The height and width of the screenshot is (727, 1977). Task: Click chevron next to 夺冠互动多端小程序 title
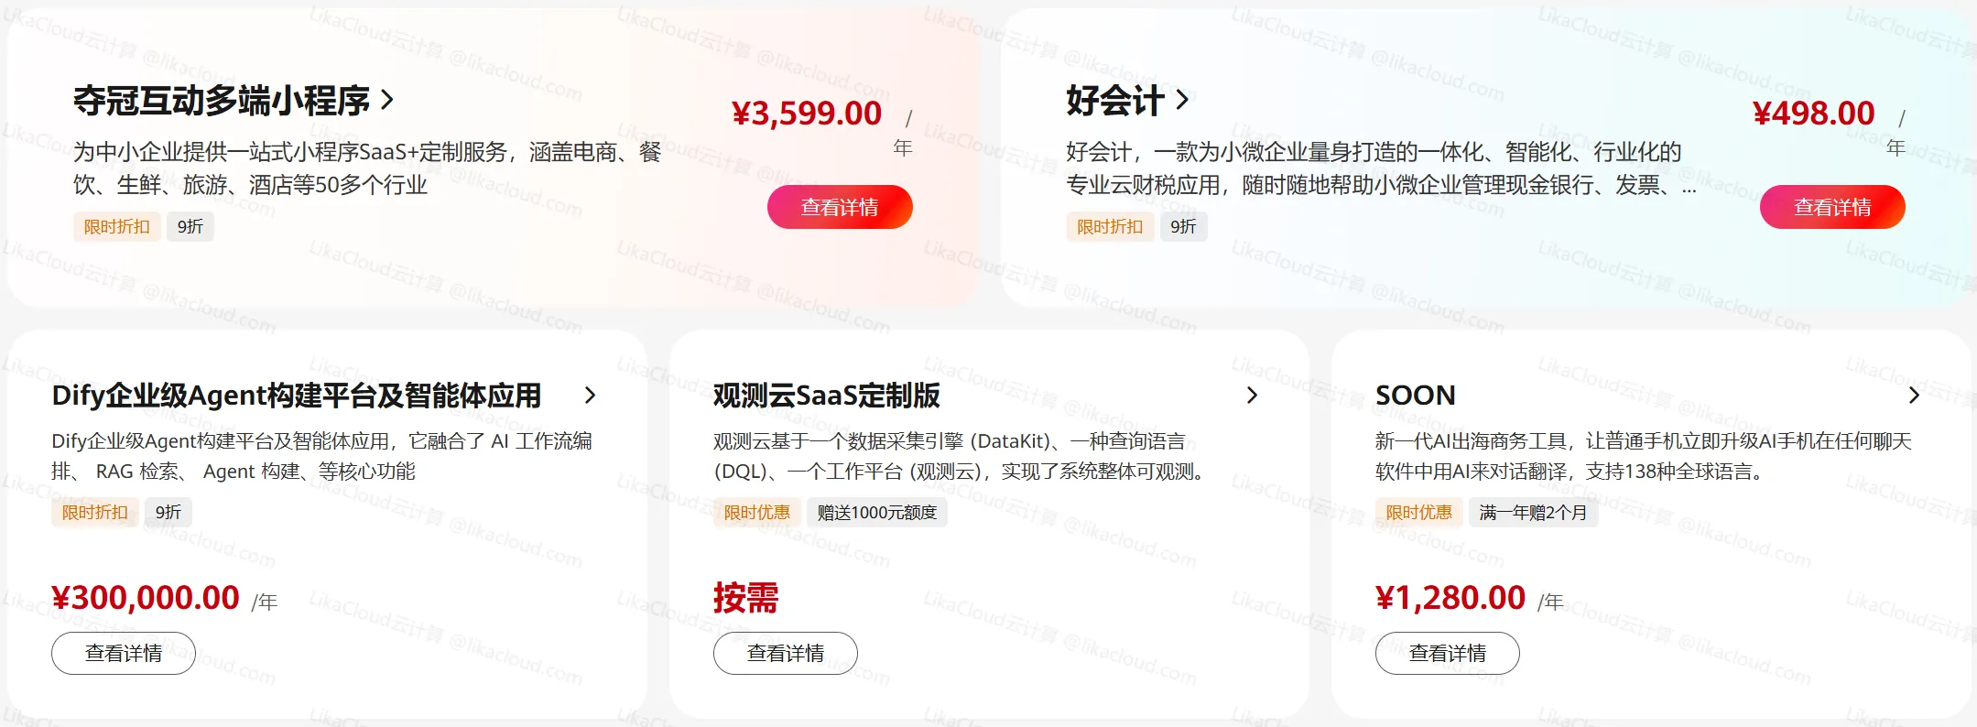point(387,100)
